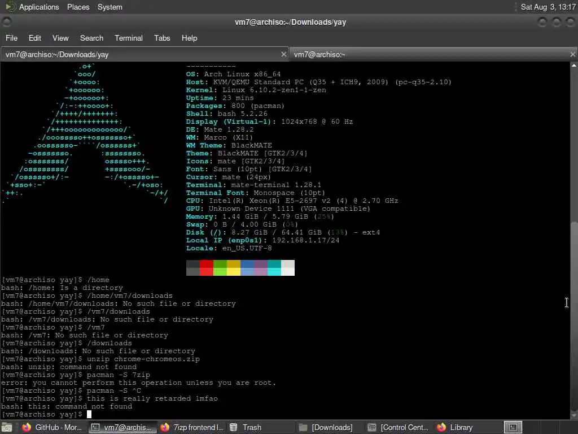Open the Terminal menu

(x=129, y=38)
